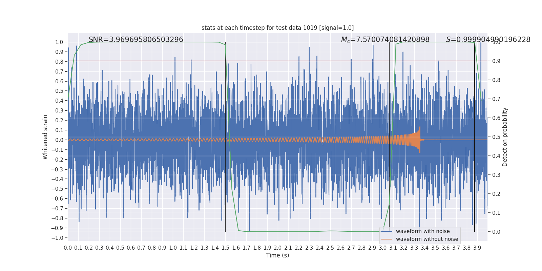Screen dimensions: 542x271
Task: Click the 'waveform without noise' legend entry
Action: [x=427, y=239]
